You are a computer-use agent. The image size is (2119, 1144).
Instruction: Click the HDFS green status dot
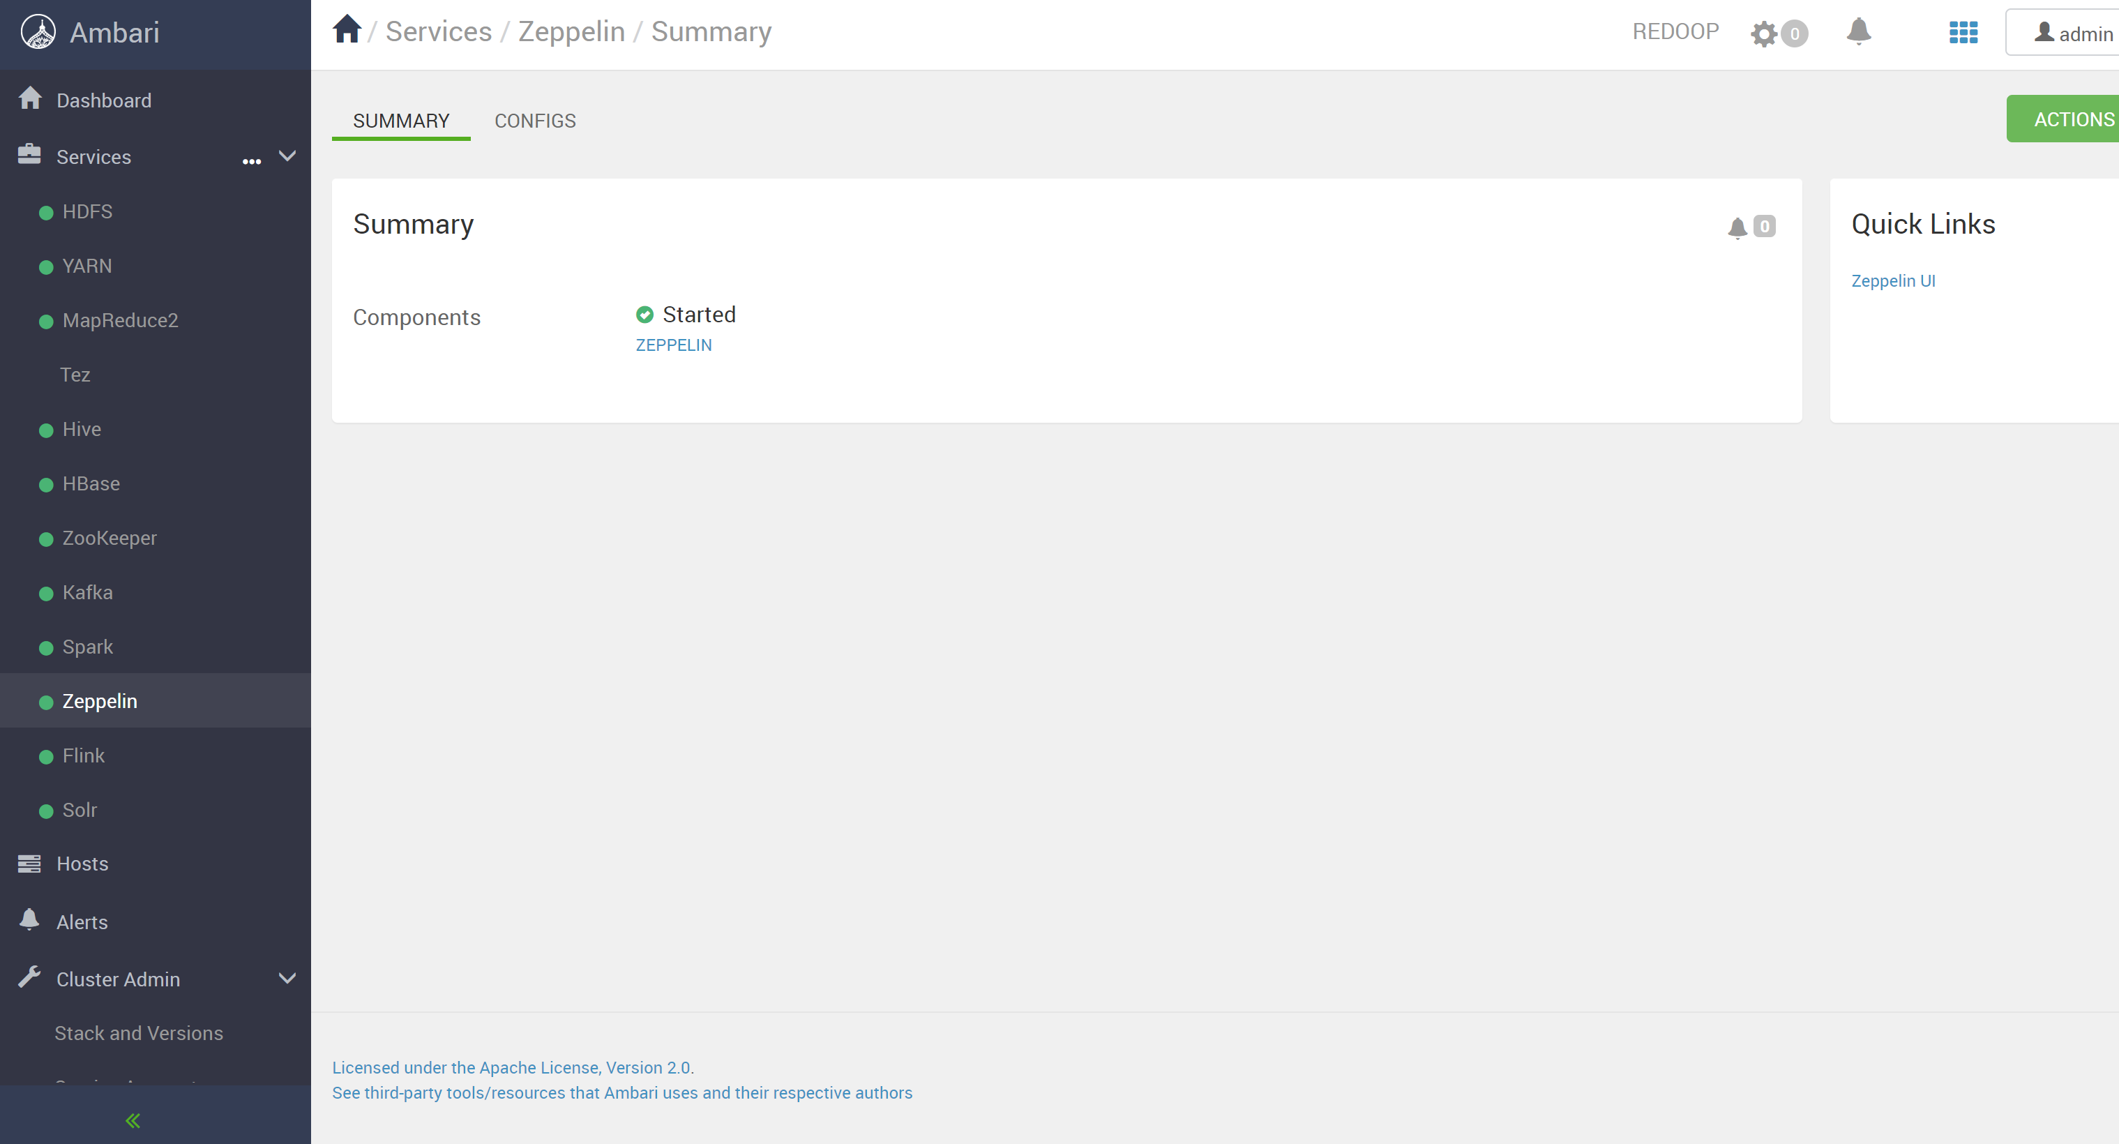pos(46,213)
